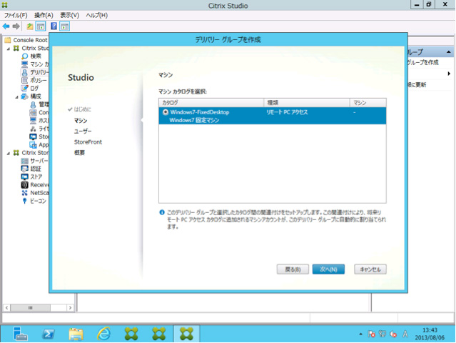Image resolution: width=456 pixels, height=343 pixels.
Task: Select the ホスト node icon
Action: (x=33, y=121)
